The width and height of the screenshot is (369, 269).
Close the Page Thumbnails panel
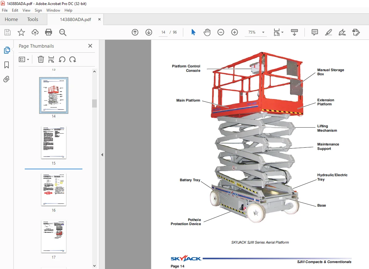(x=90, y=46)
